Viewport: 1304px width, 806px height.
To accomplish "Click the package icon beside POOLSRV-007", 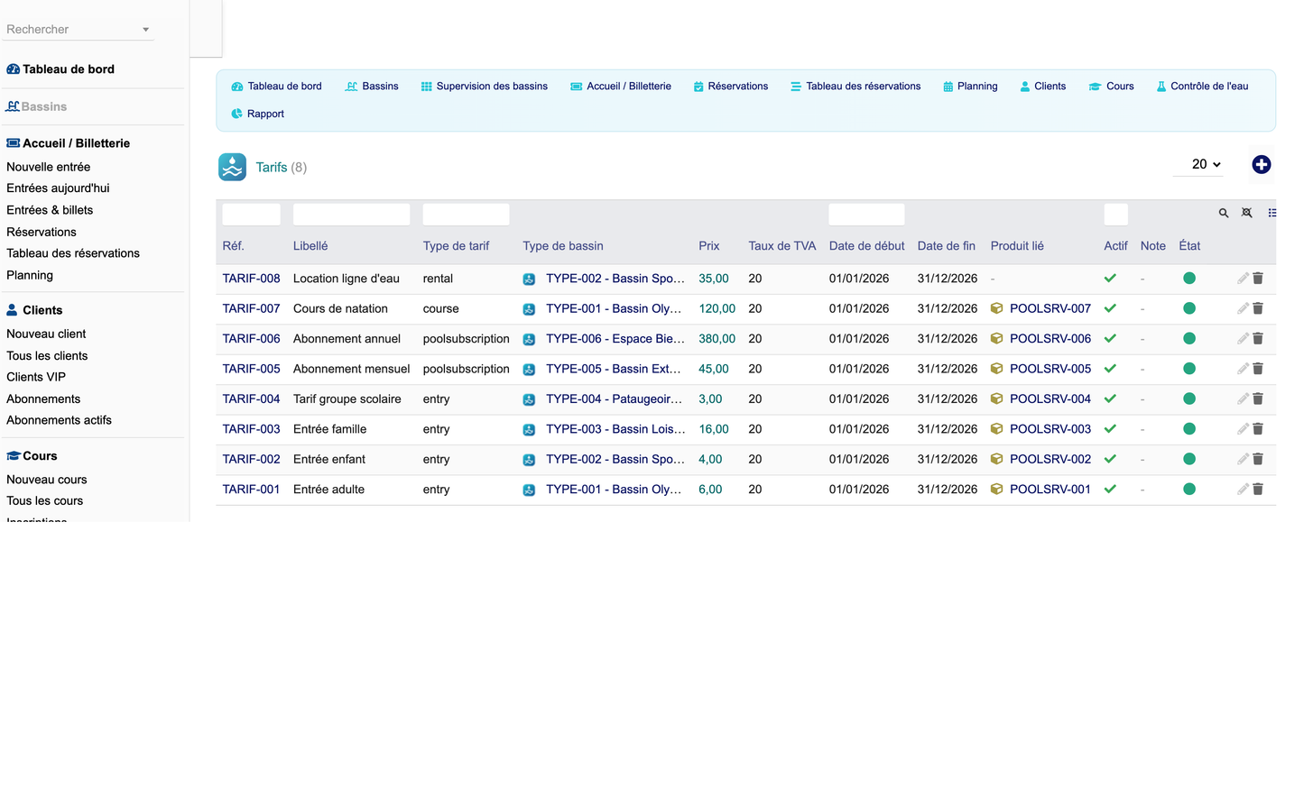I will point(997,308).
